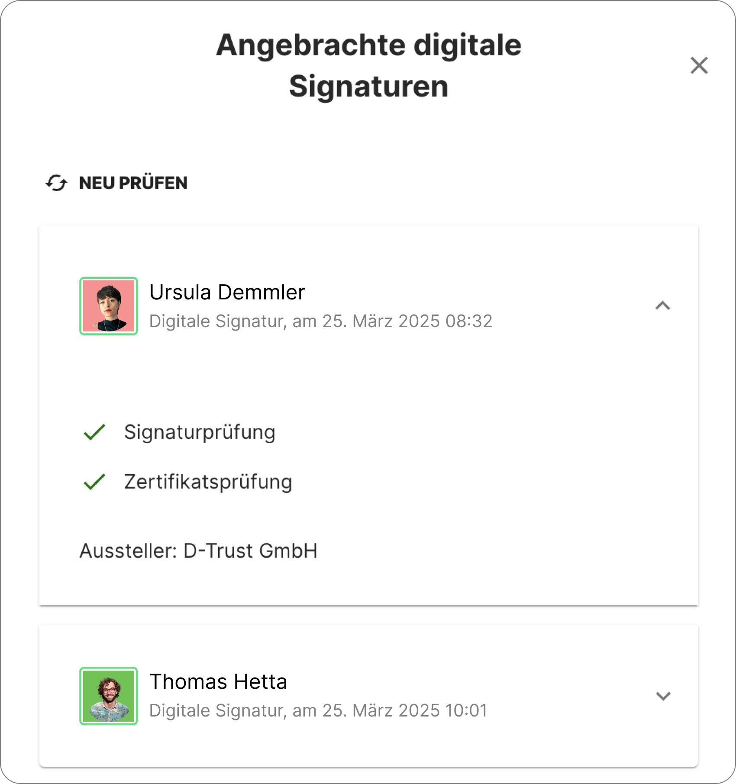This screenshot has height=784, width=736.
Task: Click the refresh arrows icon
Action: click(57, 183)
